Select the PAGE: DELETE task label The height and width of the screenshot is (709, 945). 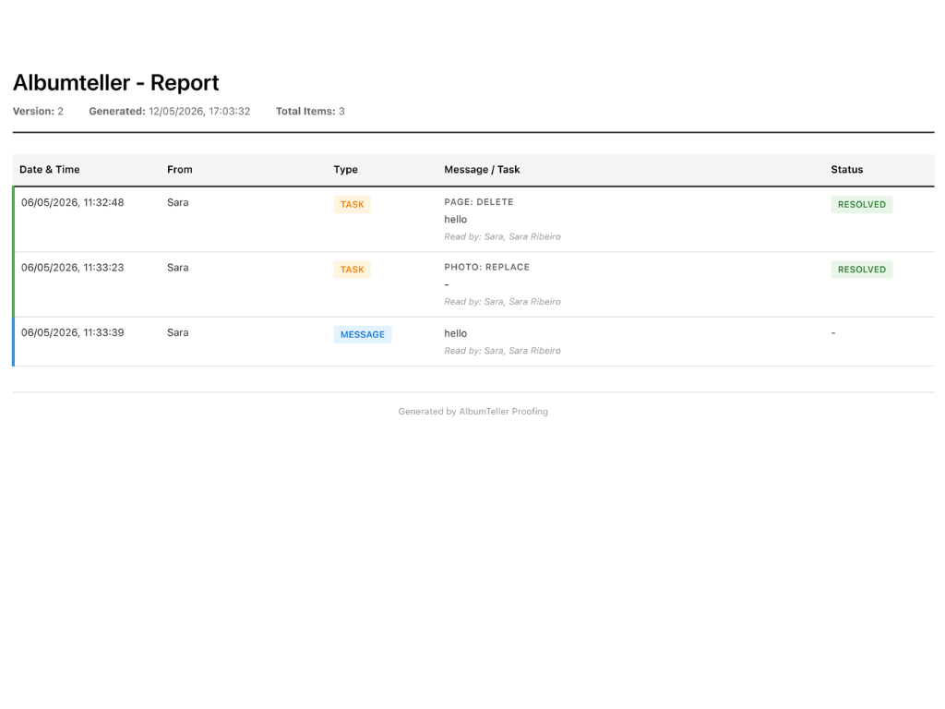[479, 202]
